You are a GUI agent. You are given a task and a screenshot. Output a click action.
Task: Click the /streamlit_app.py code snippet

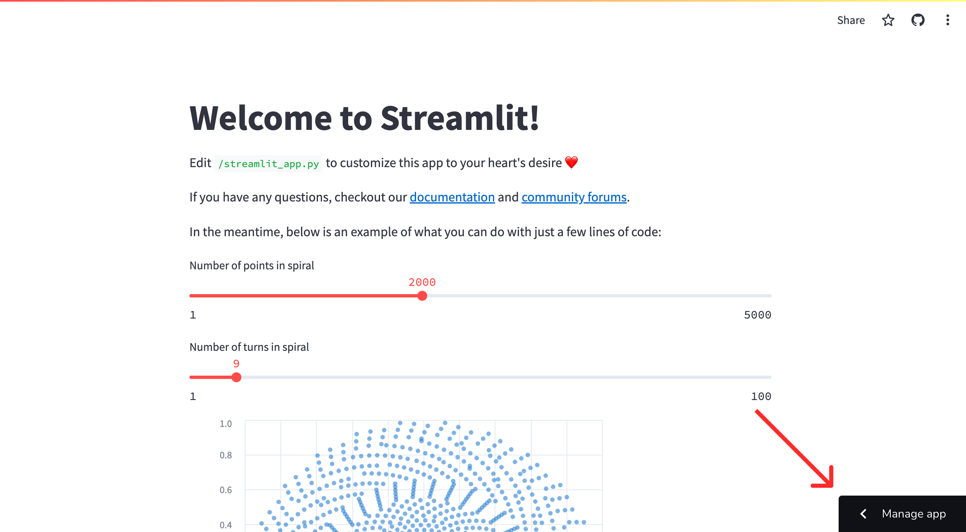point(269,163)
